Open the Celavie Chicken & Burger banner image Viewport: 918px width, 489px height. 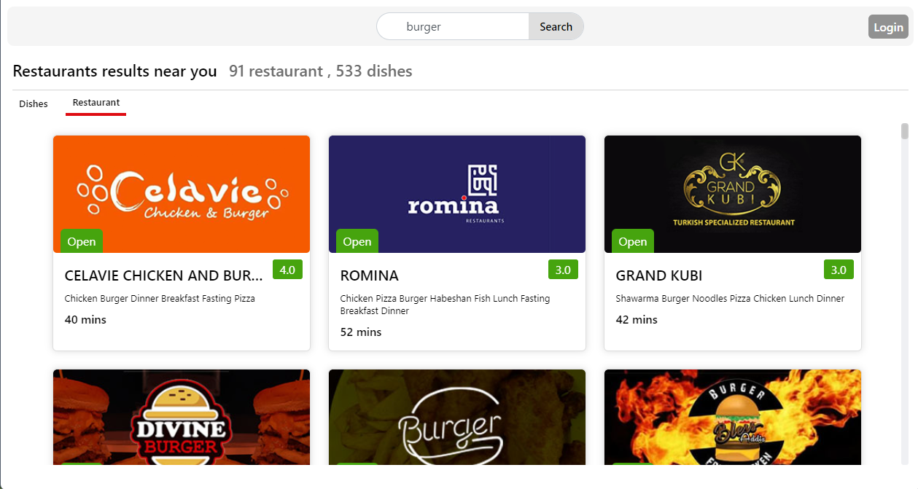(182, 194)
